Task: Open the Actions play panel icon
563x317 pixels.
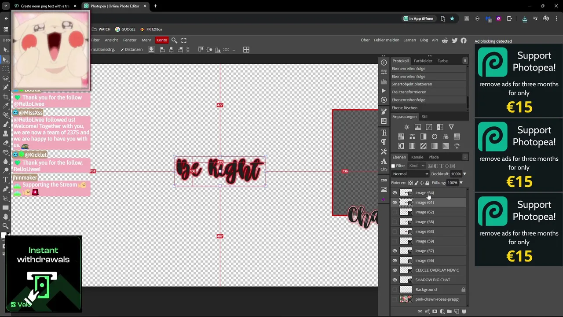Action: pos(384,91)
